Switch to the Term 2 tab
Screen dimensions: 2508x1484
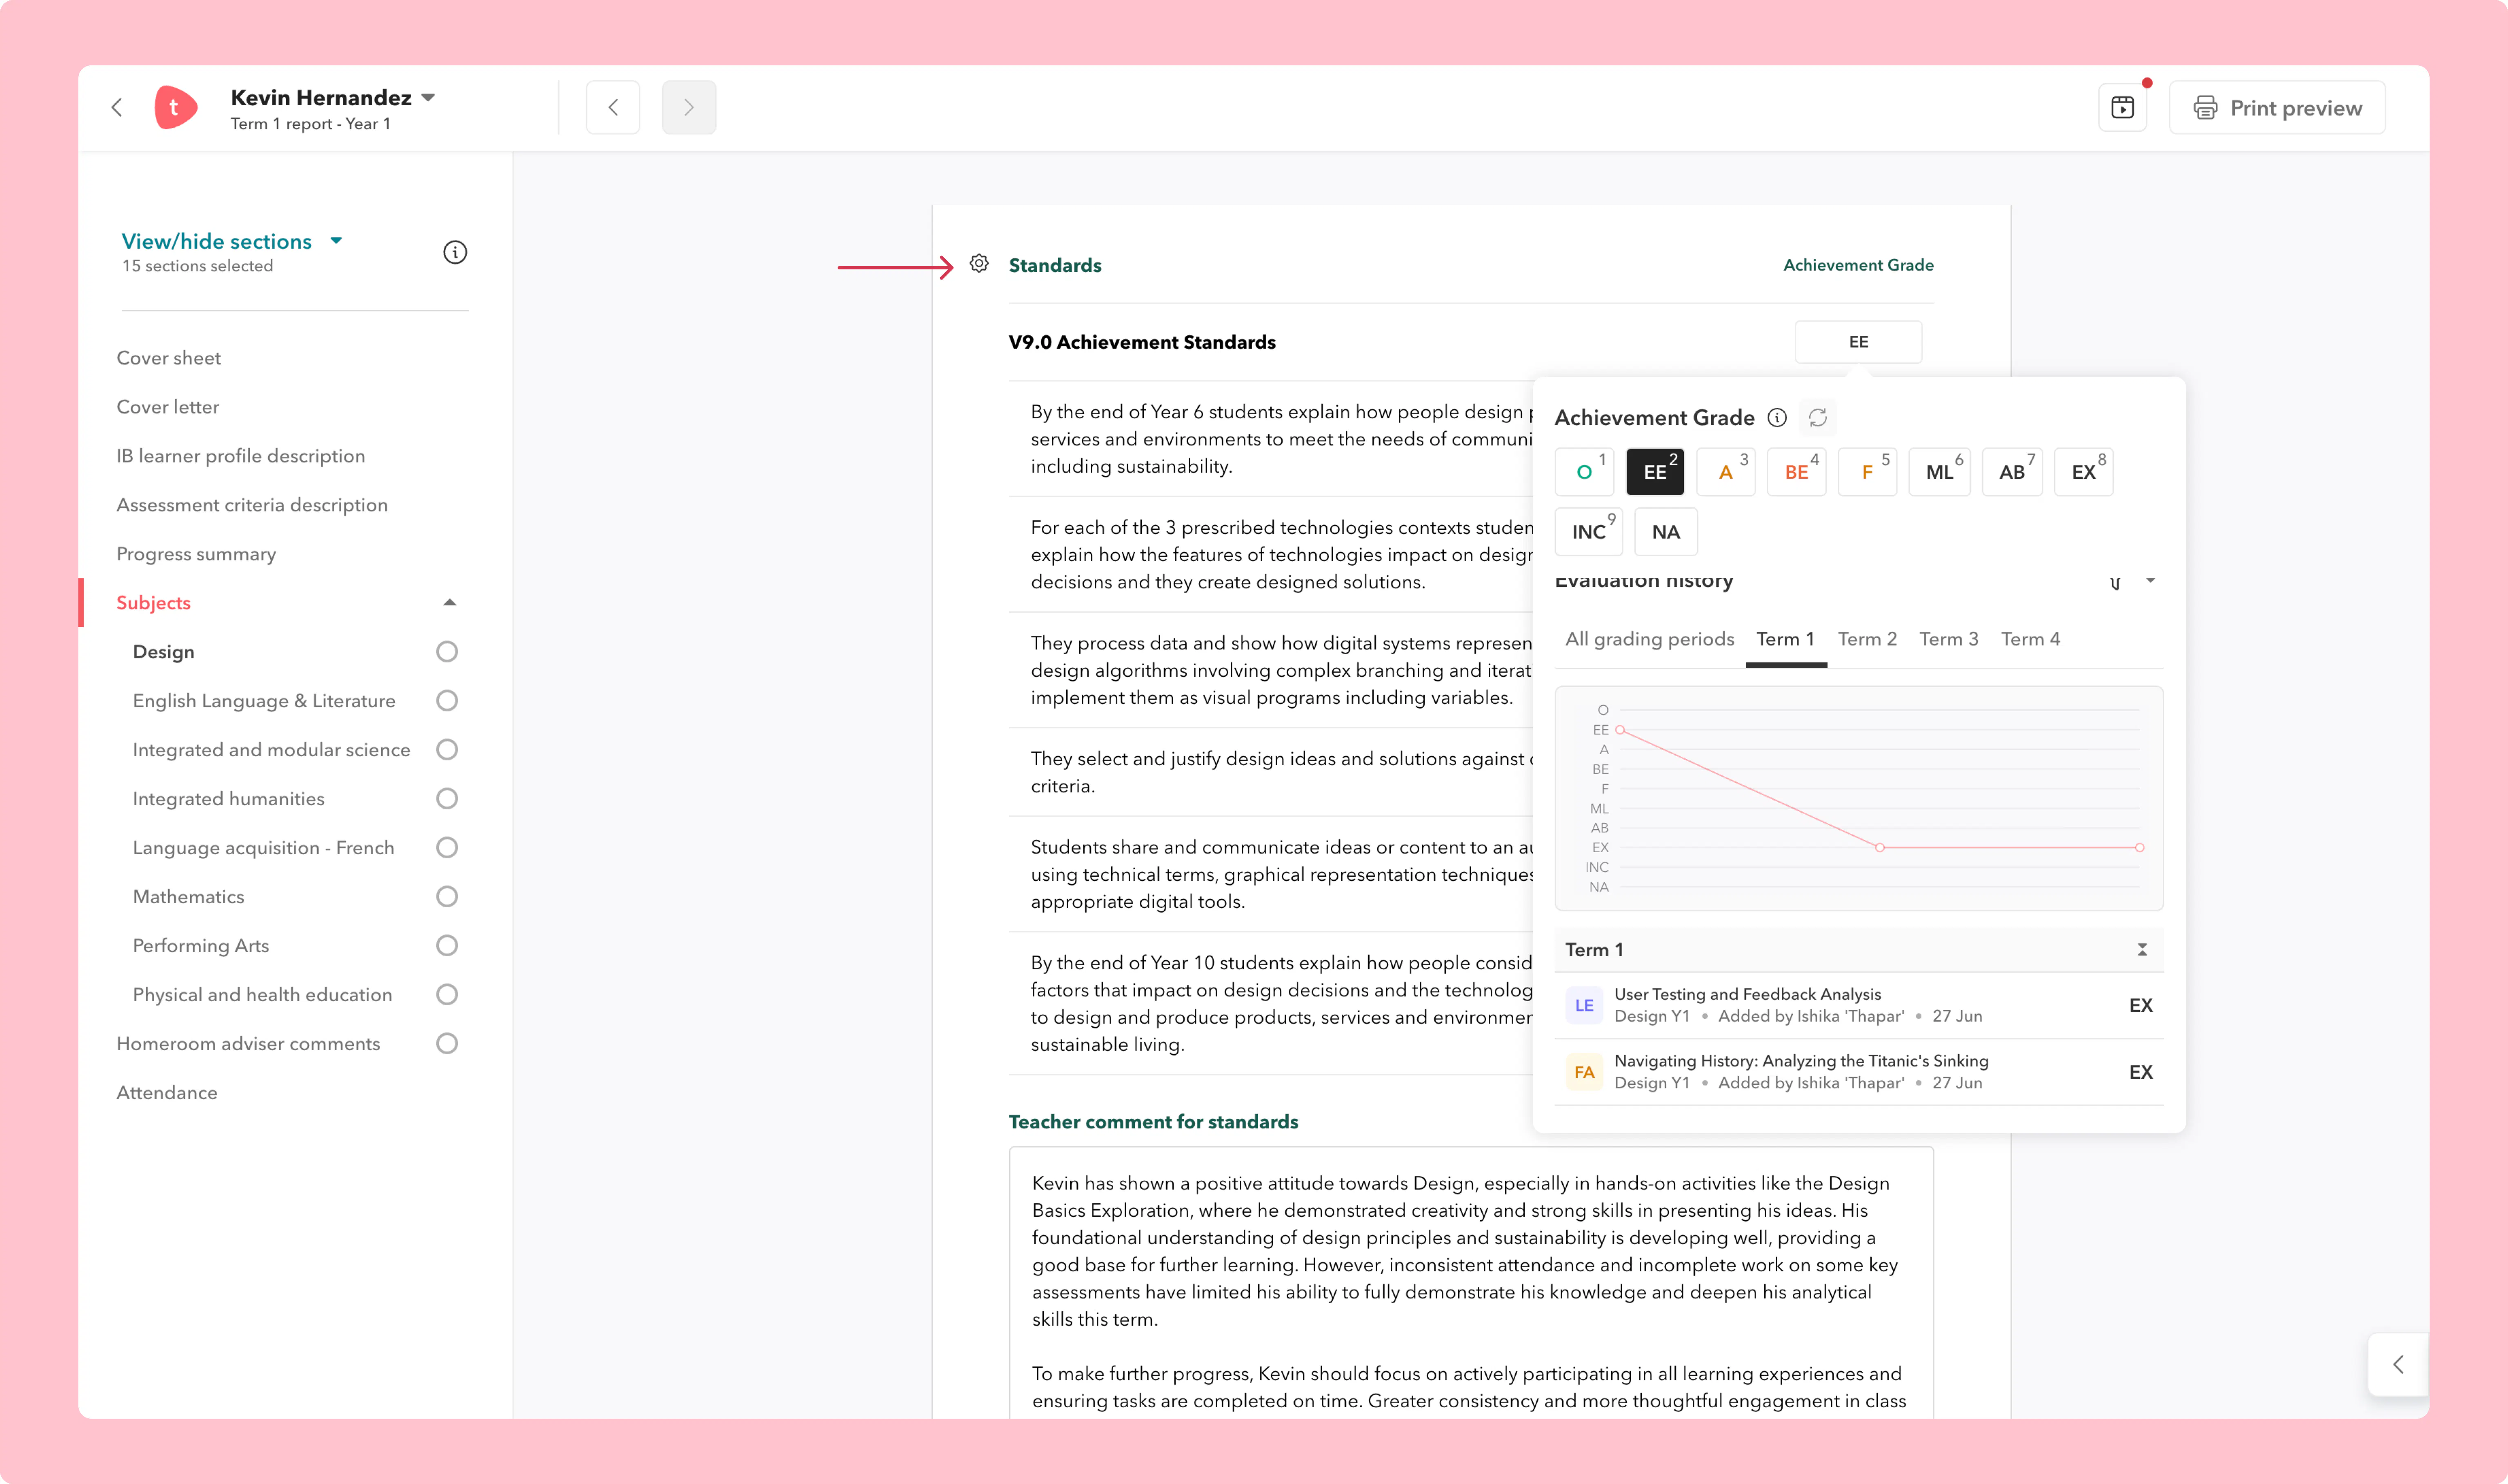tap(1867, 639)
